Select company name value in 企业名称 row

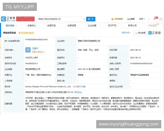tap(89, 41)
